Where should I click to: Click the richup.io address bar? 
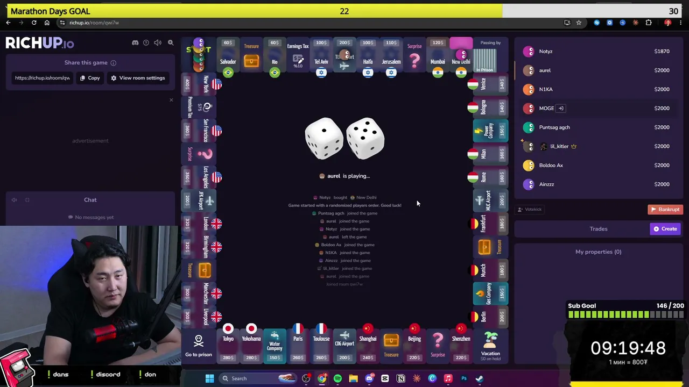tap(310, 23)
